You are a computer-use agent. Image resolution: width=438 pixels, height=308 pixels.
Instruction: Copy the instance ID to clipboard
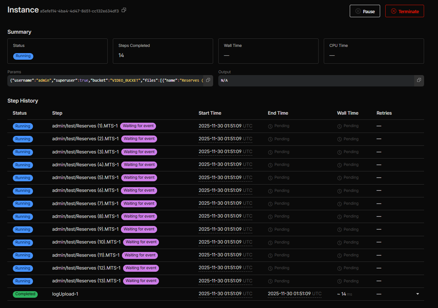124,10
